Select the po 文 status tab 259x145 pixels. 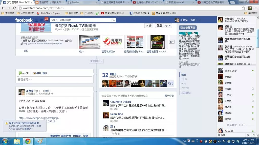tap(24, 73)
